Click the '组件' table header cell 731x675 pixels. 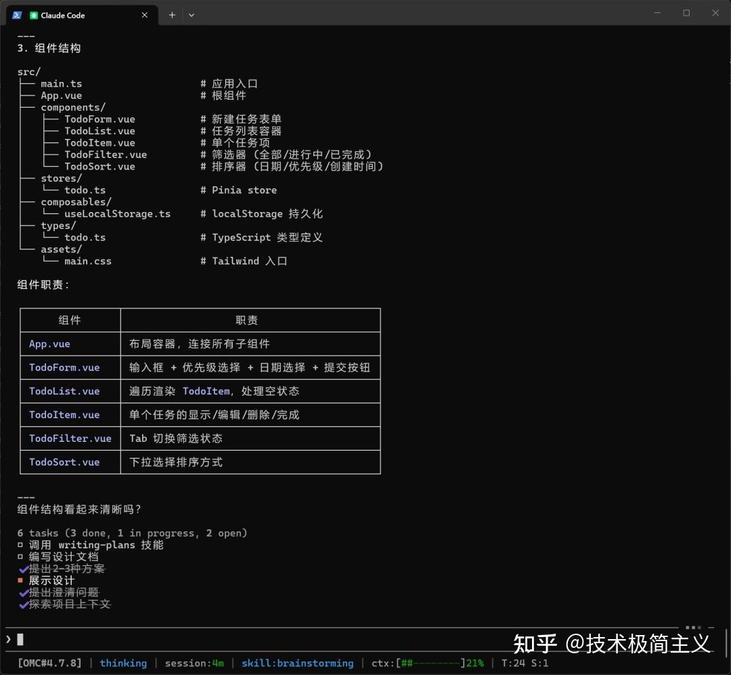[70, 321]
